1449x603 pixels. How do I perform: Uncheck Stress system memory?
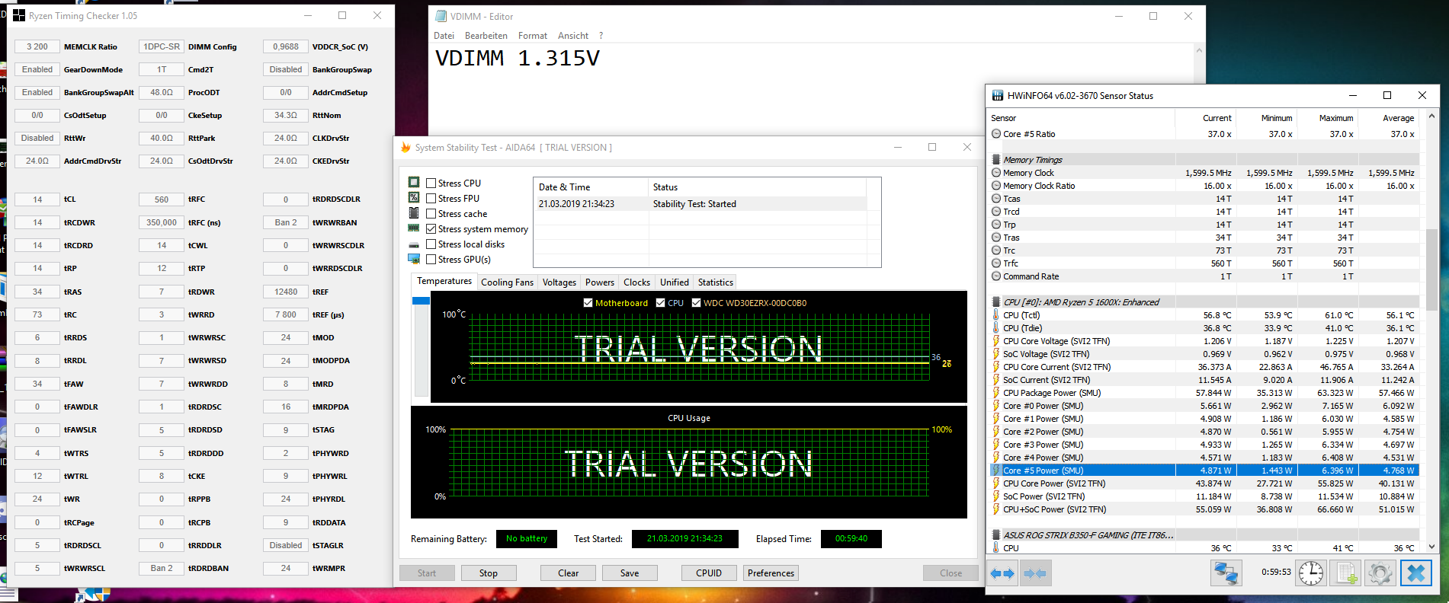coord(431,228)
